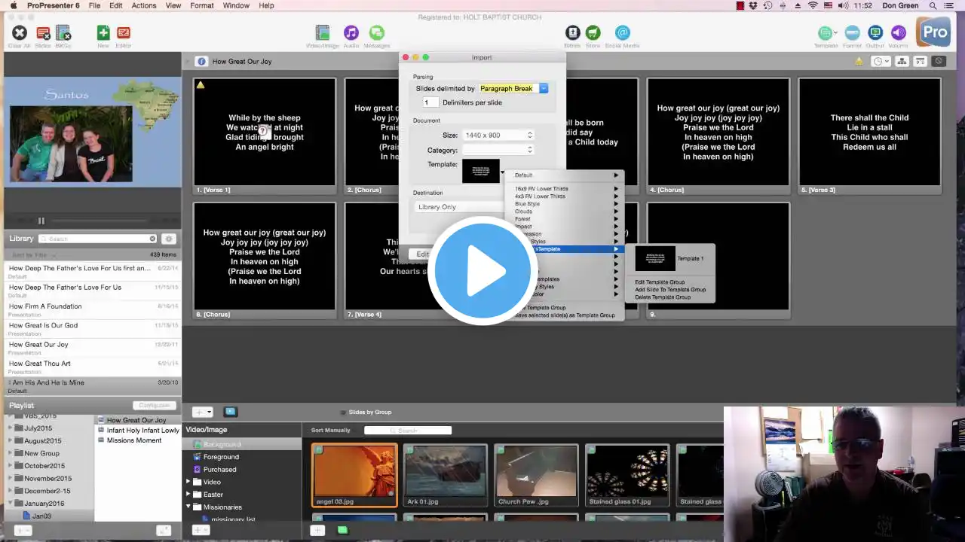Select How Great Thou Art in Library
Image resolution: width=965 pixels, height=542 pixels.
point(40,364)
